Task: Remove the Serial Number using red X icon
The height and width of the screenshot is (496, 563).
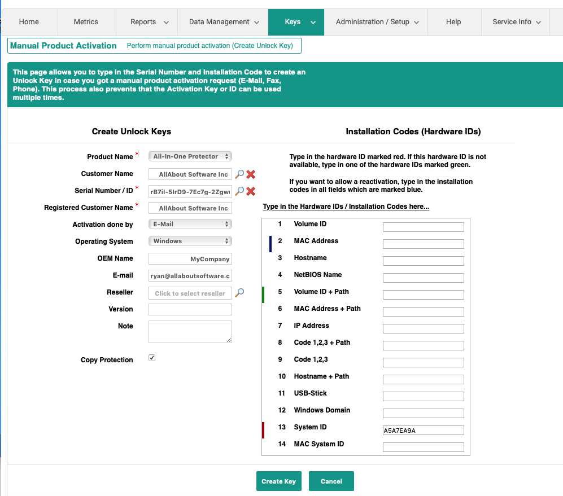Action: click(x=251, y=191)
